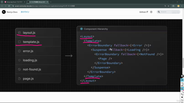184x103 pixels.
Task: Select the cursor pointer annotation tool
Action: click(182, 83)
